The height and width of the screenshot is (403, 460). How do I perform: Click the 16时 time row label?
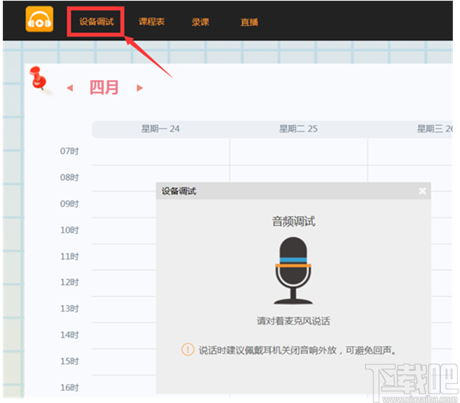pos(70,388)
